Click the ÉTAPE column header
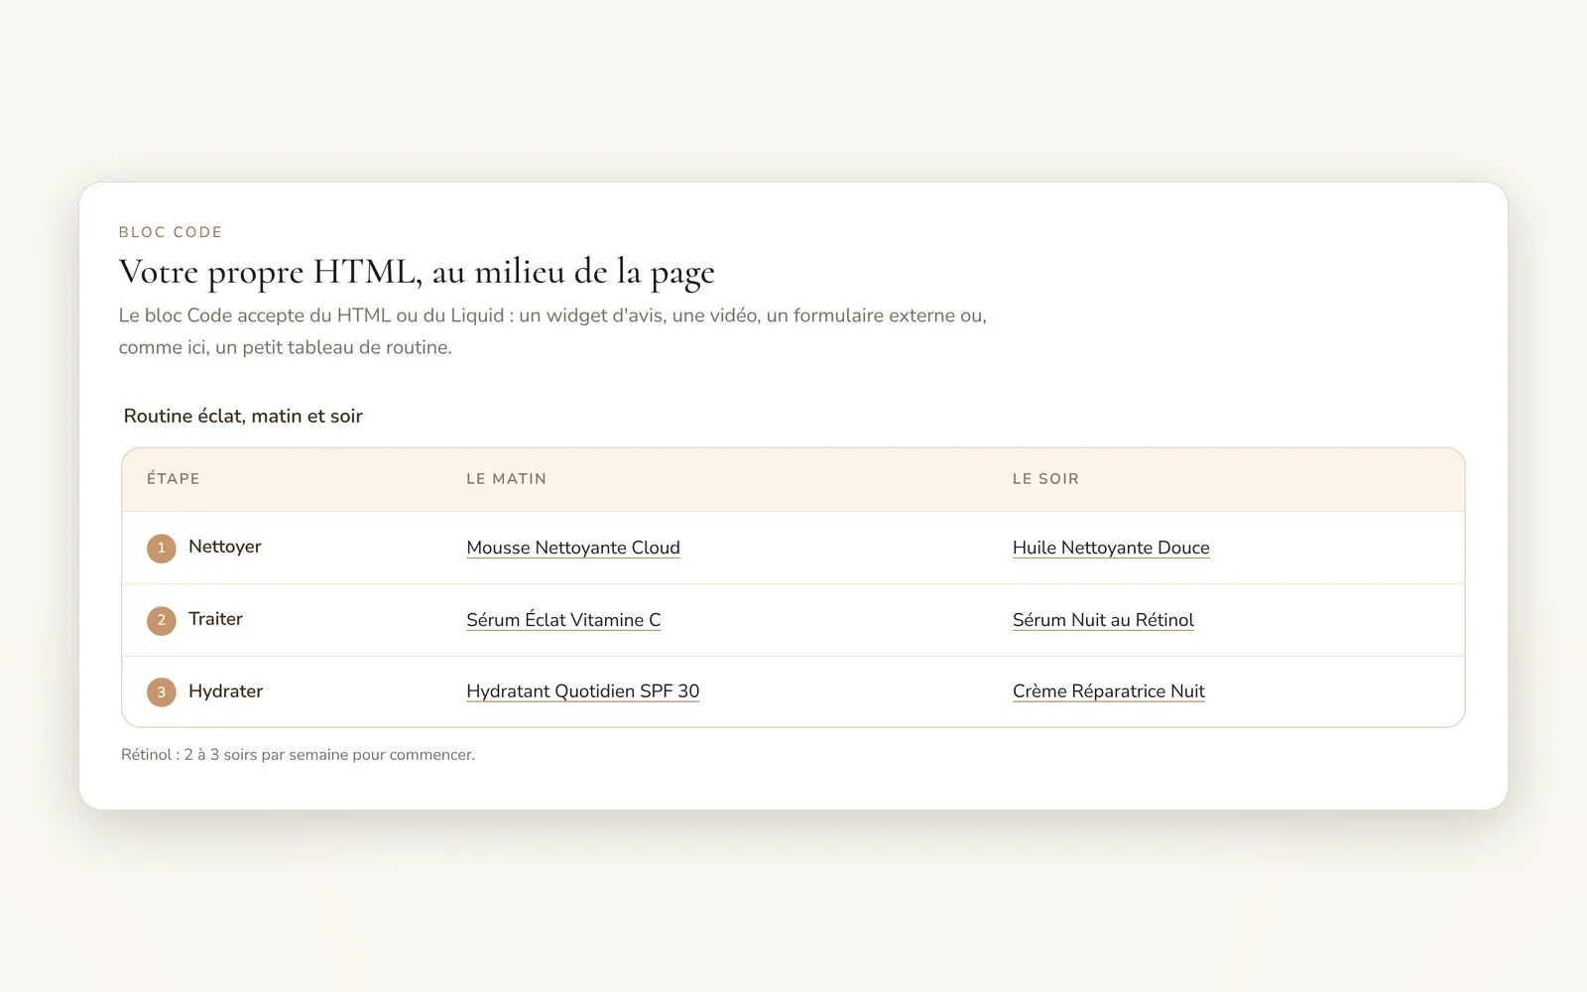 click(x=174, y=479)
